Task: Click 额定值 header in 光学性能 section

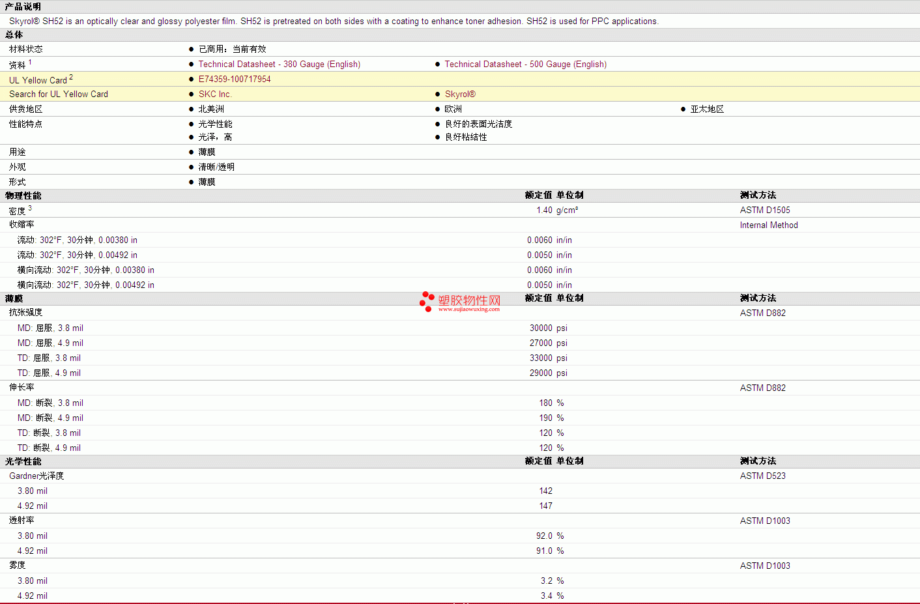Action: (538, 461)
